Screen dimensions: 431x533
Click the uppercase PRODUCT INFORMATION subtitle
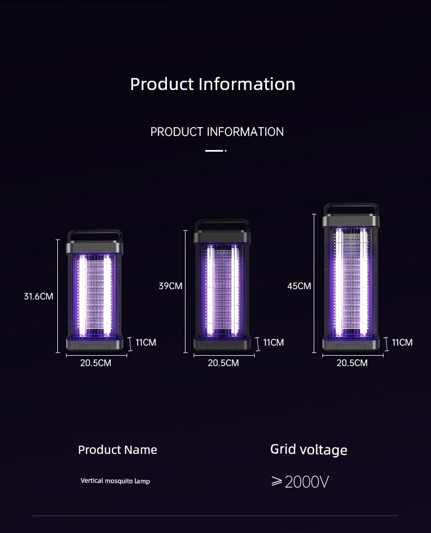[217, 132]
